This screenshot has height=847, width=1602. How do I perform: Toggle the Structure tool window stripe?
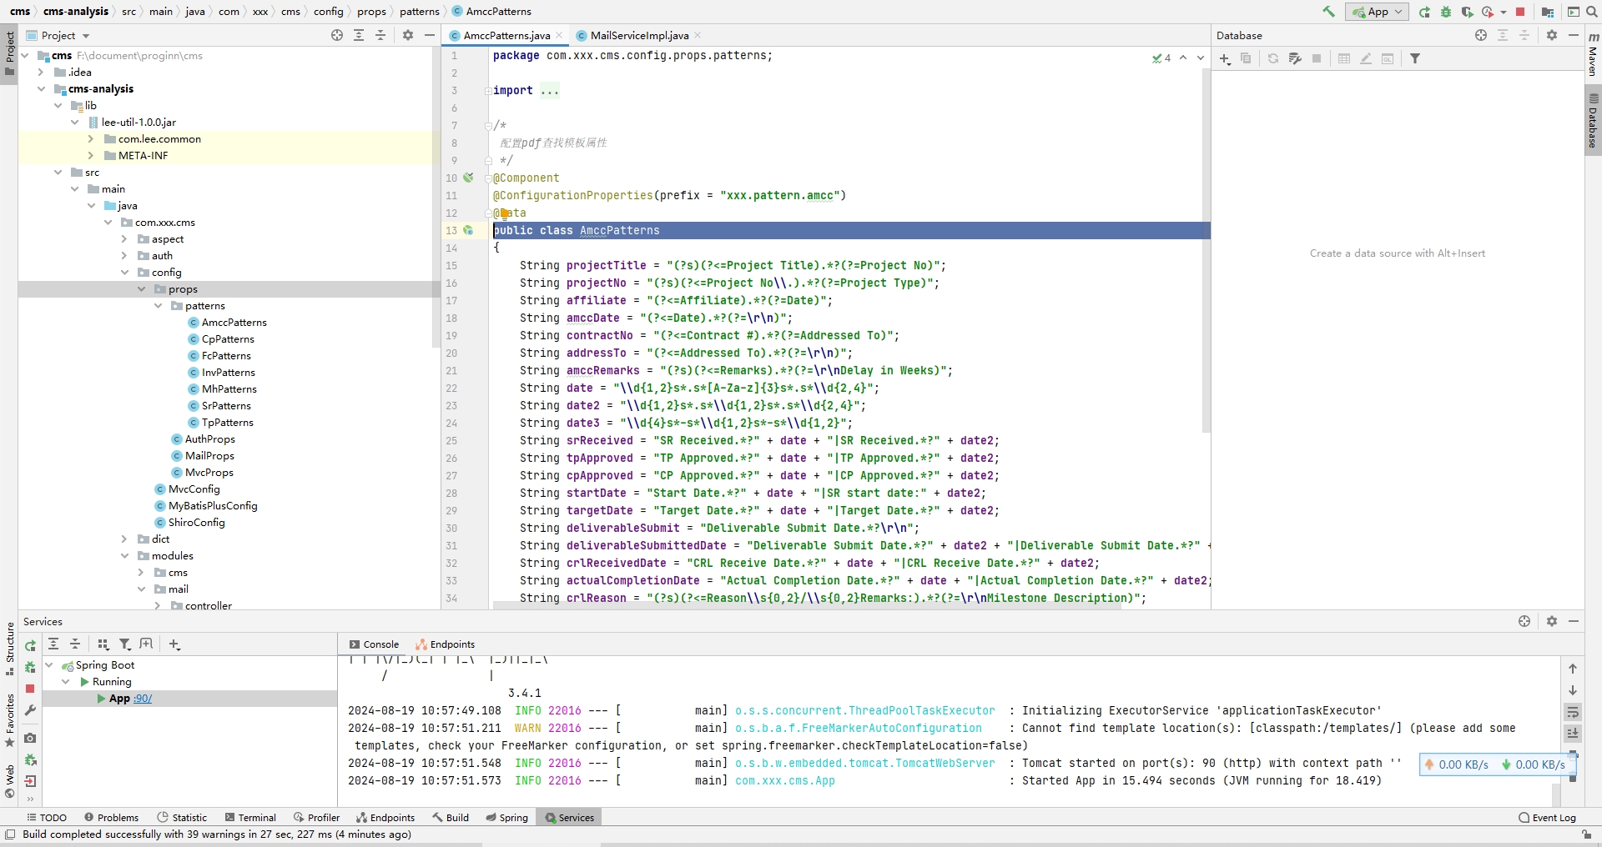coord(9,648)
